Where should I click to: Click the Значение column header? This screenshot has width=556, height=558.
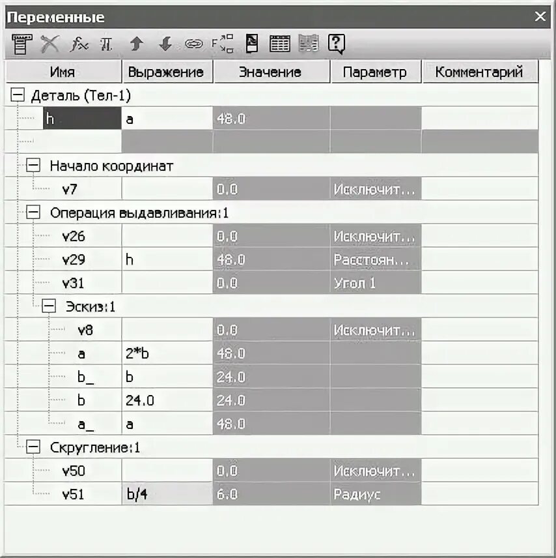pyautogui.click(x=271, y=72)
